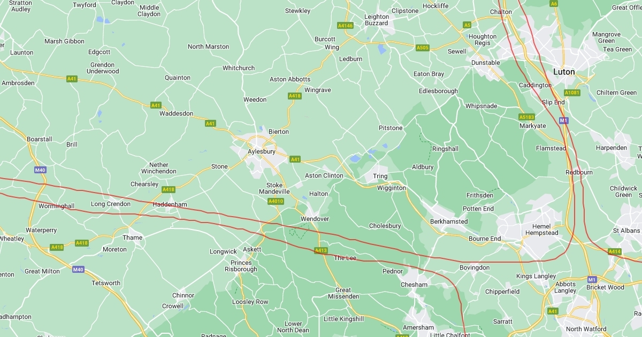Click the M1 motorway shield near Slip End
The height and width of the screenshot is (337, 642).
tap(563, 120)
